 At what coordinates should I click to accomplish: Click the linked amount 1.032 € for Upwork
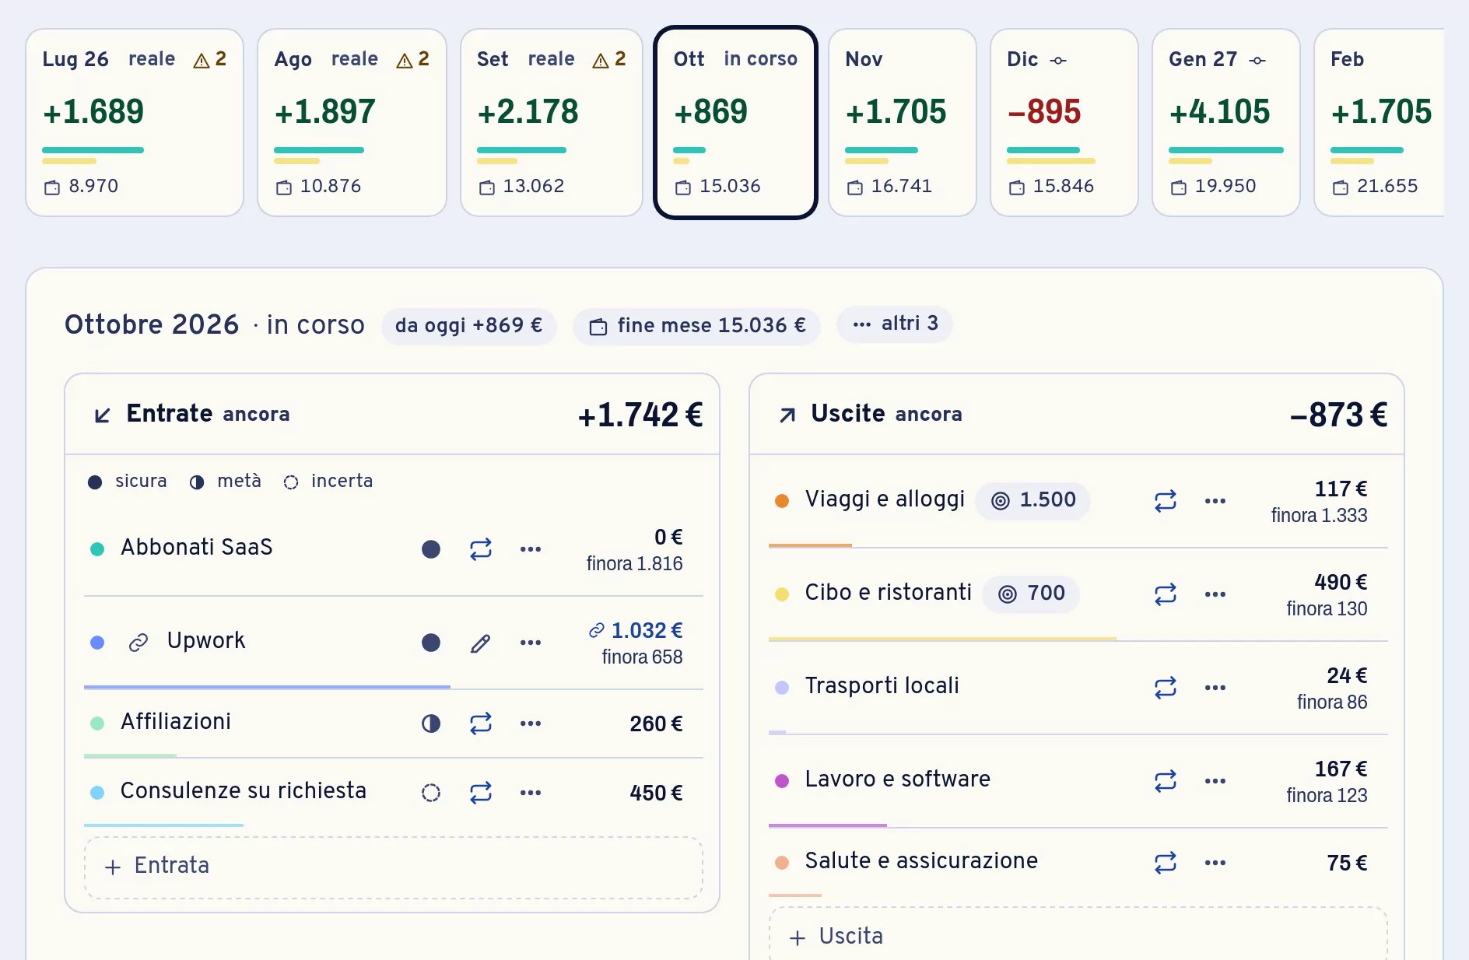point(636,630)
